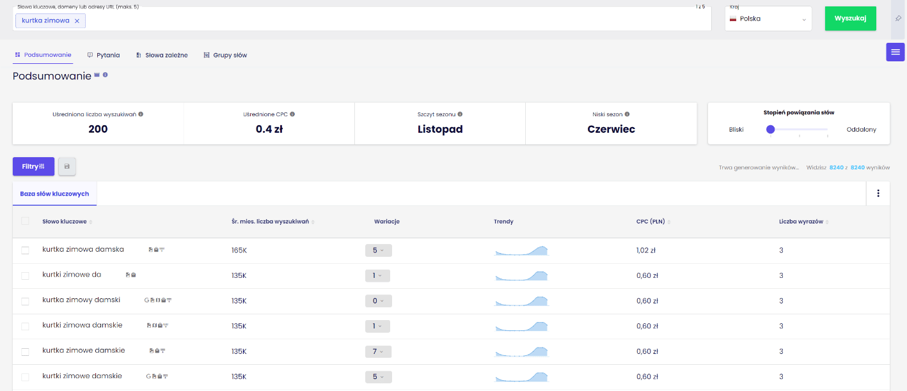Open the Filtry filters button
Viewport: 907px width, 391px height.
click(33, 166)
